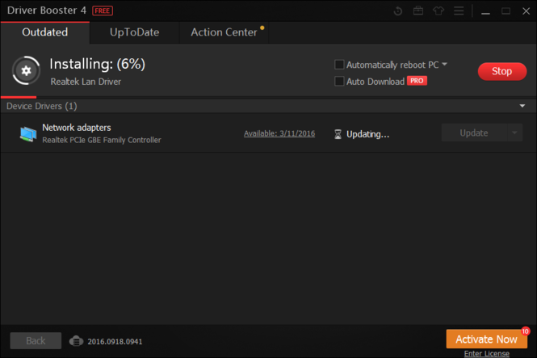The height and width of the screenshot is (358, 537).
Task: Click the Installing: (6%) status text
Action: coord(97,64)
